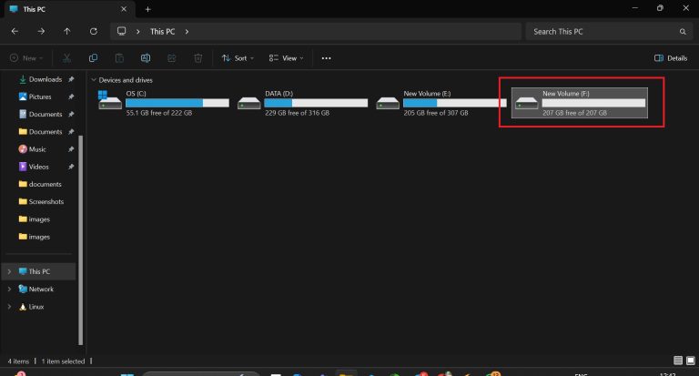Screen dimensions: 699x376
Task: Open the Sort dropdown menu
Action: [x=238, y=58]
